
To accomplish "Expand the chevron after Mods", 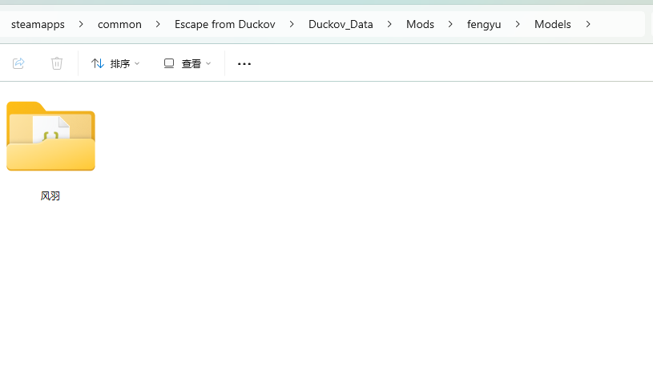I will tap(450, 24).
